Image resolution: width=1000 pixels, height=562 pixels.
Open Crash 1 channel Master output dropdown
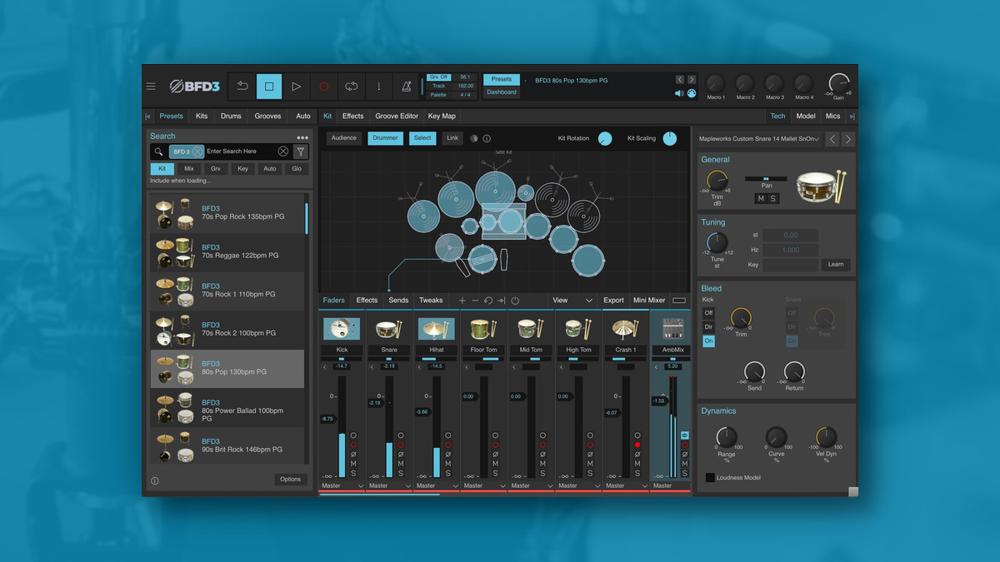(x=627, y=485)
